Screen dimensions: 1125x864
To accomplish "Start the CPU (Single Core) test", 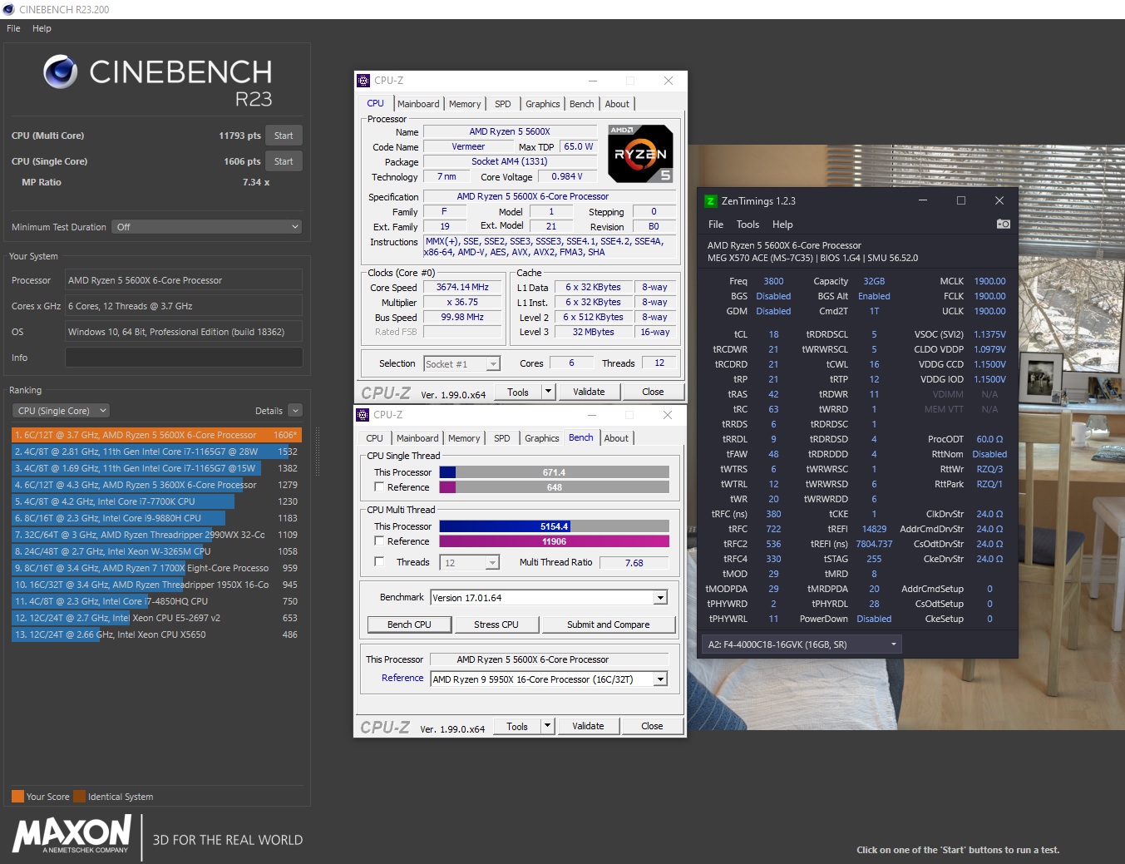I will [x=284, y=161].
